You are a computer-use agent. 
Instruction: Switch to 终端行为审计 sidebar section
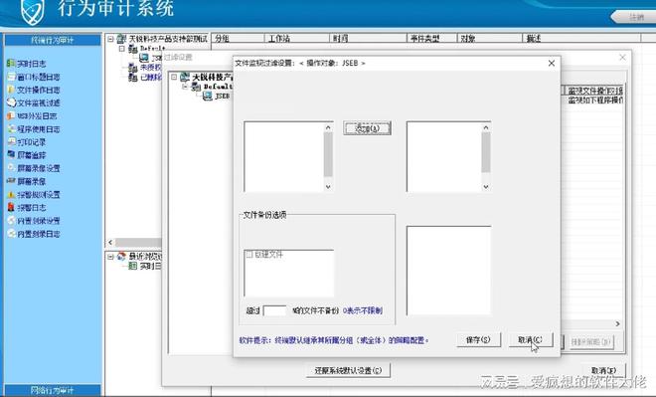53,40
